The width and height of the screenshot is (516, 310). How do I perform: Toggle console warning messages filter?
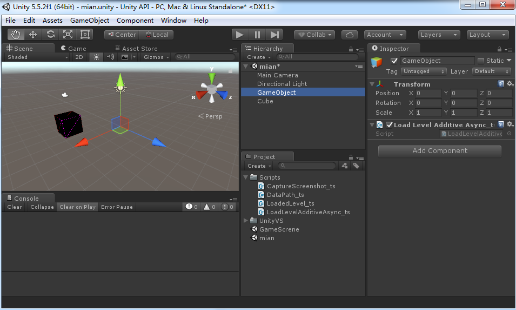[x=209, y=207]
